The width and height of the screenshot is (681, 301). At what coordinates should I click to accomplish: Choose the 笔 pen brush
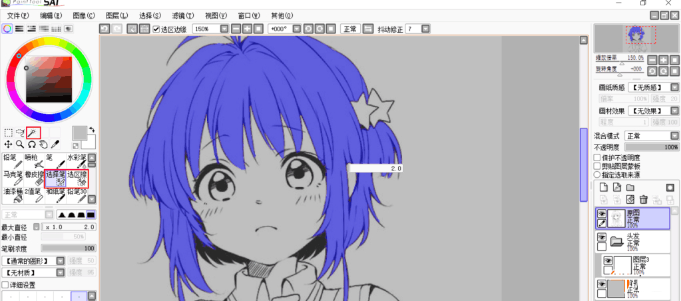coord(55,161)
